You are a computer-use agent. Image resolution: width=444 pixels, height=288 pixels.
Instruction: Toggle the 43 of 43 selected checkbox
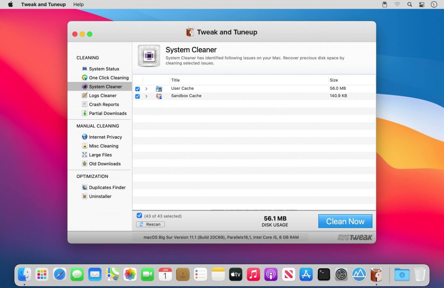139,215
